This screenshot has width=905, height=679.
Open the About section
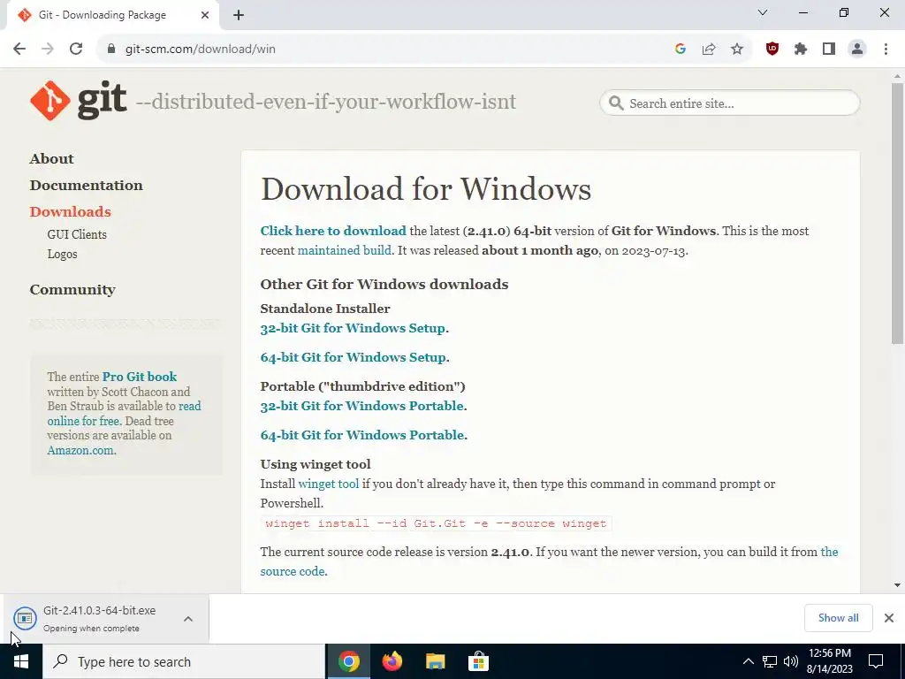(52, 159)
